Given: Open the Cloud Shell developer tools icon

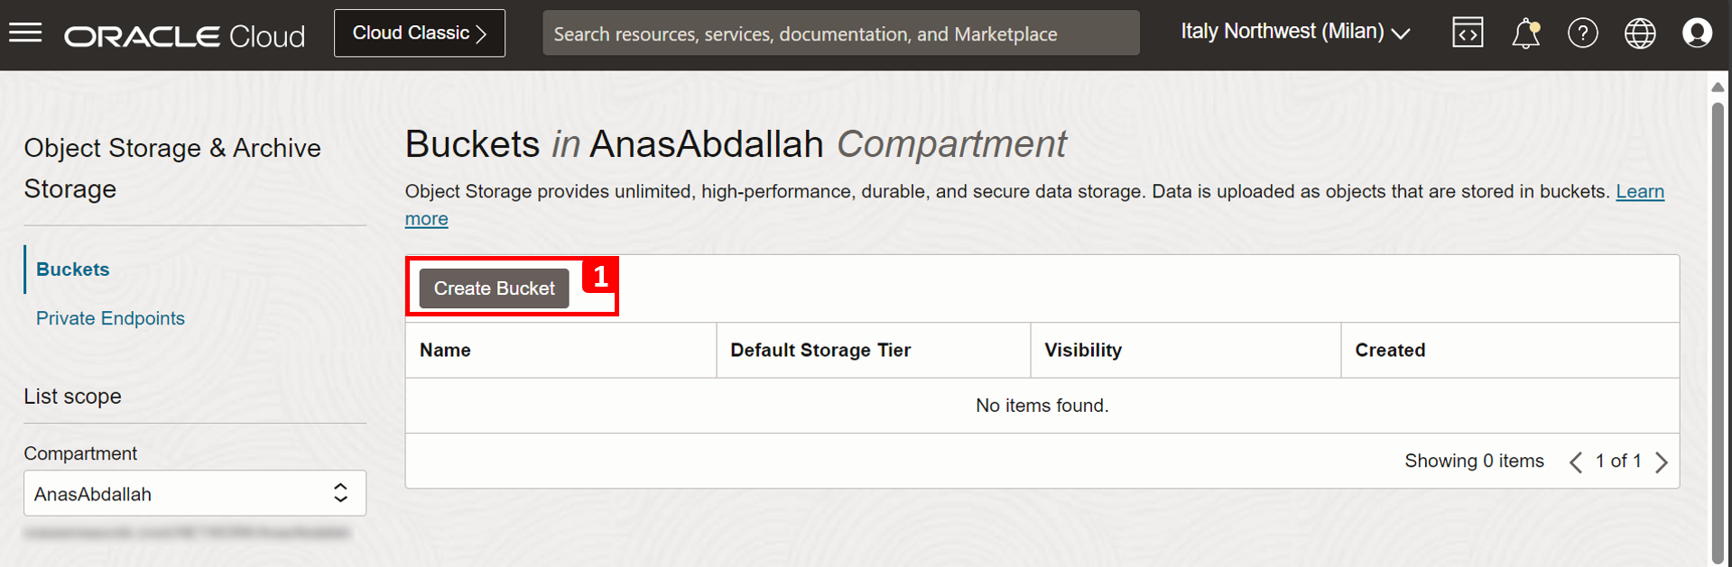Looking at the screenshot, I should coord(1468,33).
